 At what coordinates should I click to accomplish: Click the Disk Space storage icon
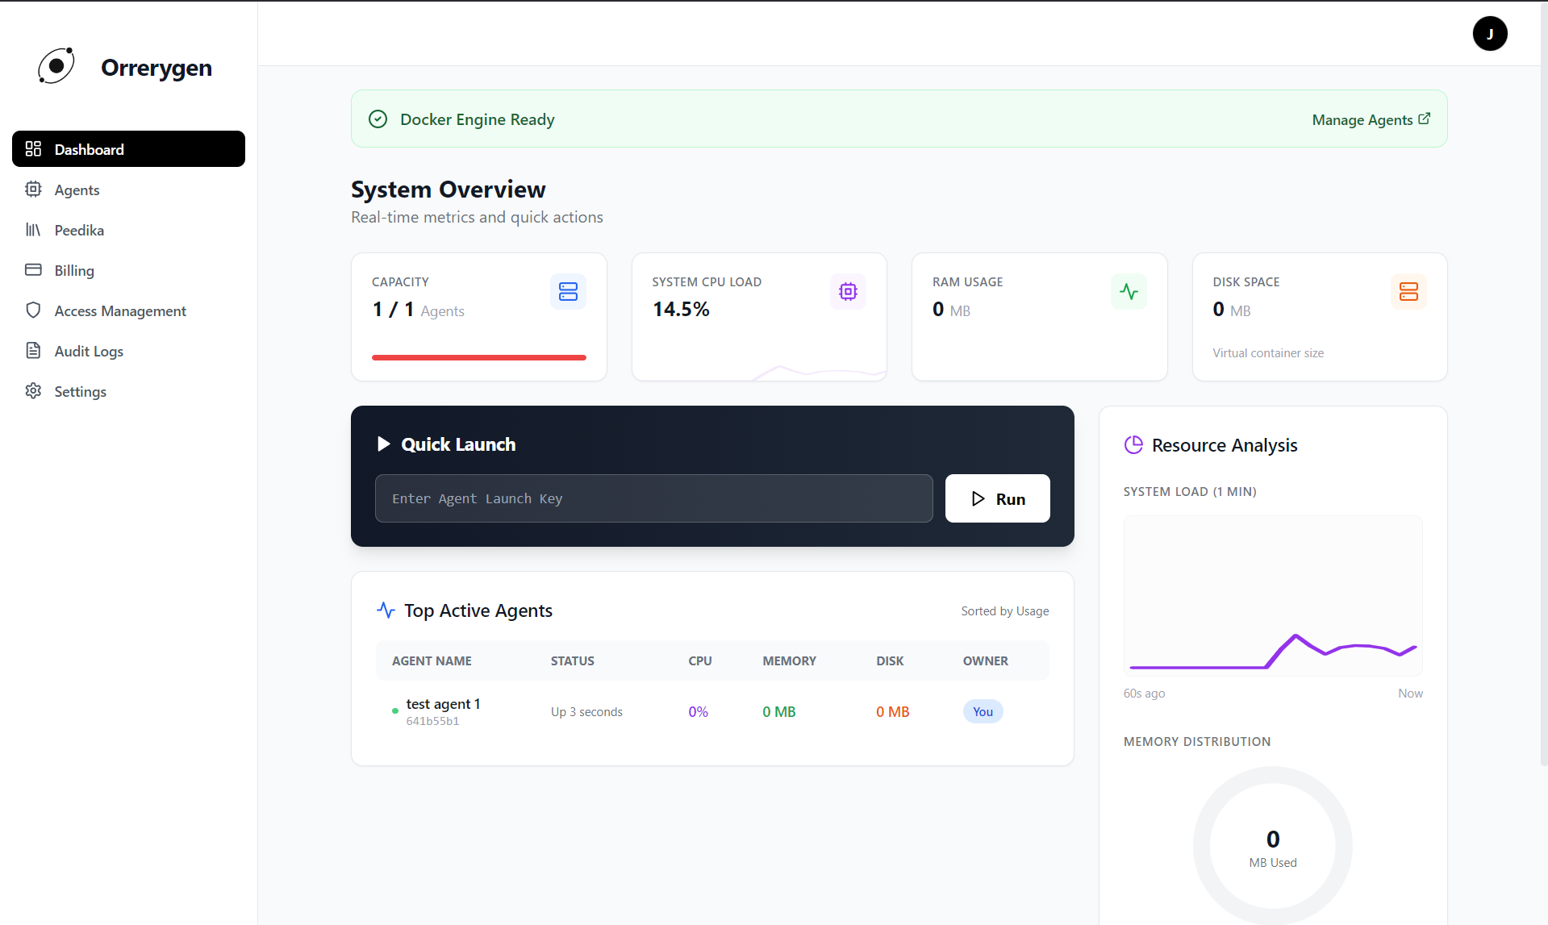[x=1408, y=291]
